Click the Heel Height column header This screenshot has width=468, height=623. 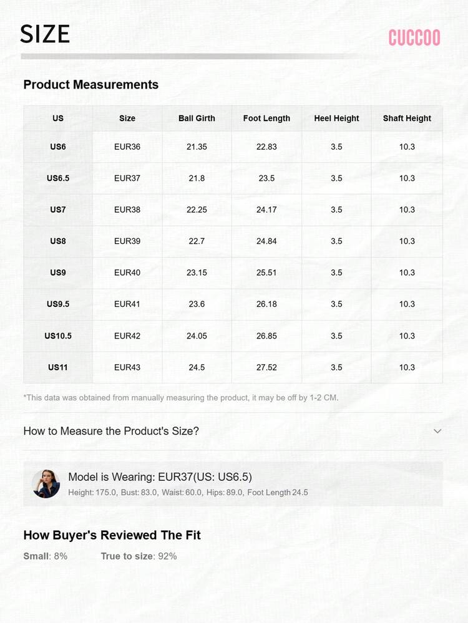[336, 118]
